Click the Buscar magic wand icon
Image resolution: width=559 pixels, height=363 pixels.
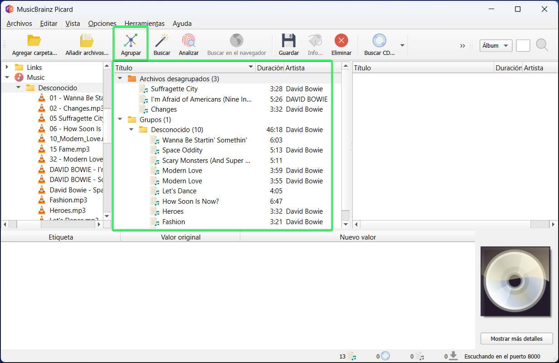162,40
